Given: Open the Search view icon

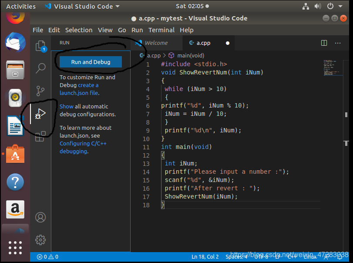Looking at the screenshot, I should point(41,68).
